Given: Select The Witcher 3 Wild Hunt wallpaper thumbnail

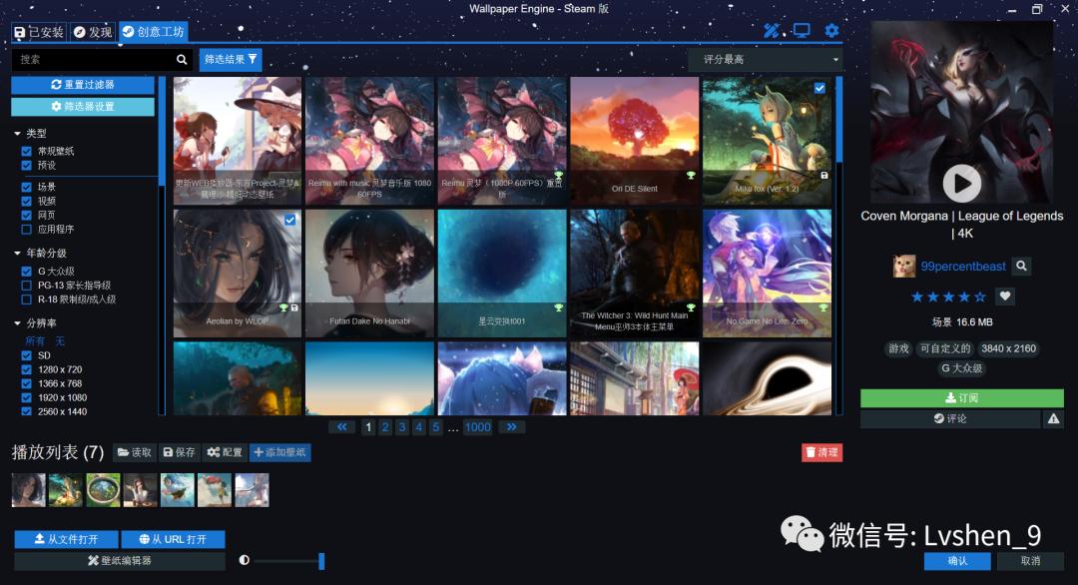Looking at the screenshot, I should click(635, 274).
